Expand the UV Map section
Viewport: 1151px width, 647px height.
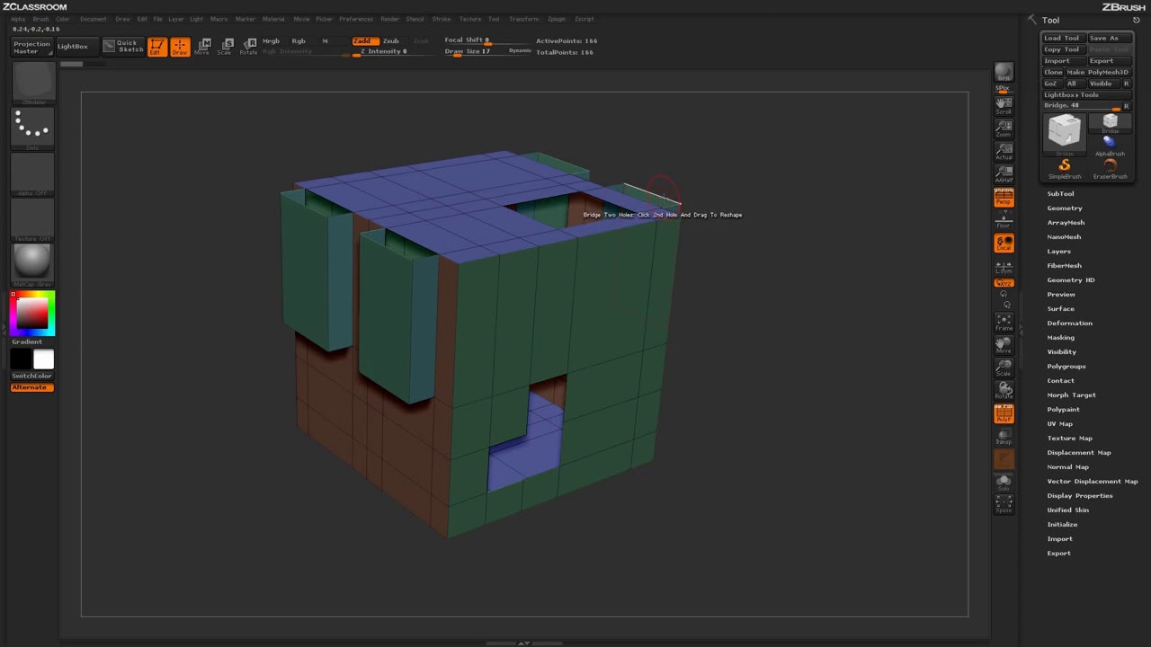click(1060, 423)
